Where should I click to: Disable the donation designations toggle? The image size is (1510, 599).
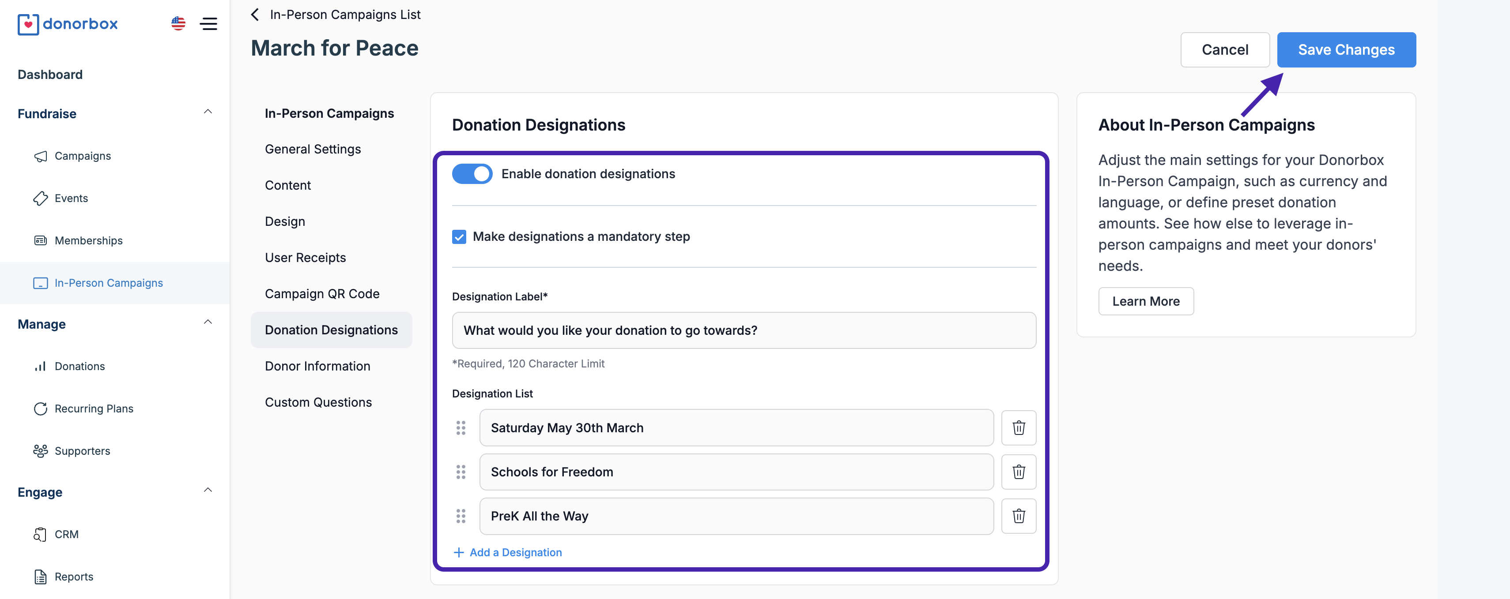(x=472, y=174)
